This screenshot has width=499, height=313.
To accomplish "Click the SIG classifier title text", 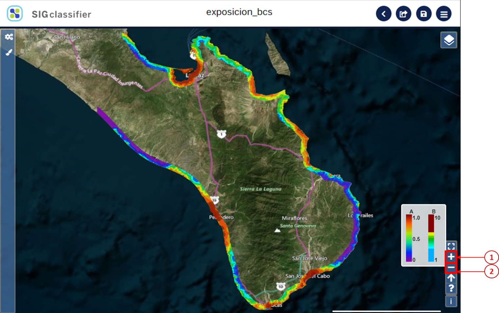I will click(x=61, y=14).
